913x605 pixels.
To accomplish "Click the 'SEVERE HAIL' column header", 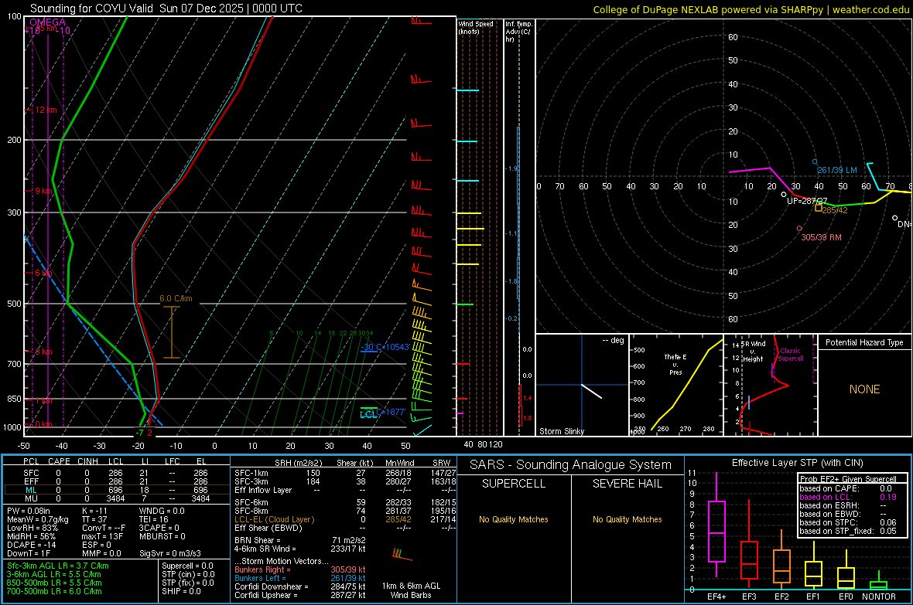I will pyautogui.click(x=627, y=484).
